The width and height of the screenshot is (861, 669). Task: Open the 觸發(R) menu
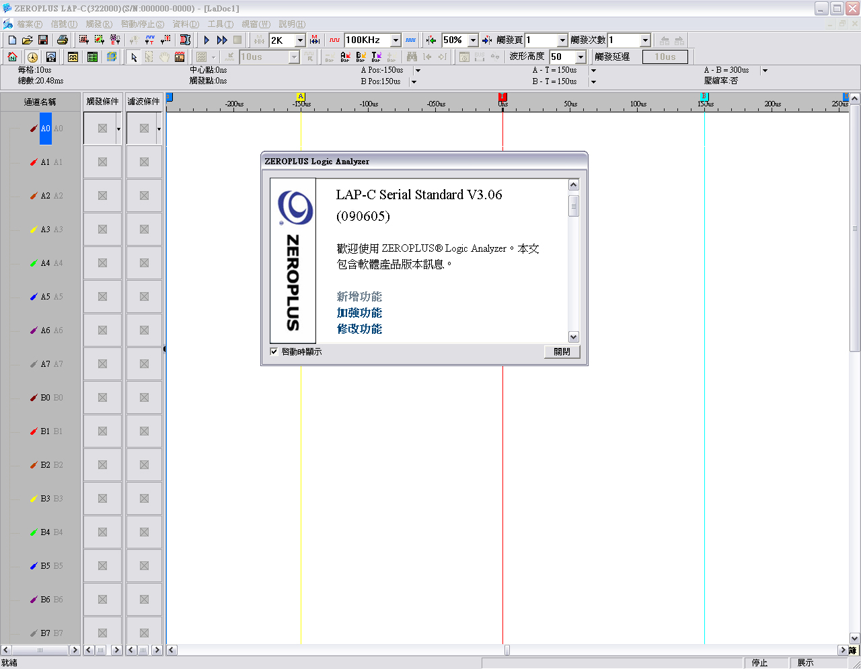point(99,24)
